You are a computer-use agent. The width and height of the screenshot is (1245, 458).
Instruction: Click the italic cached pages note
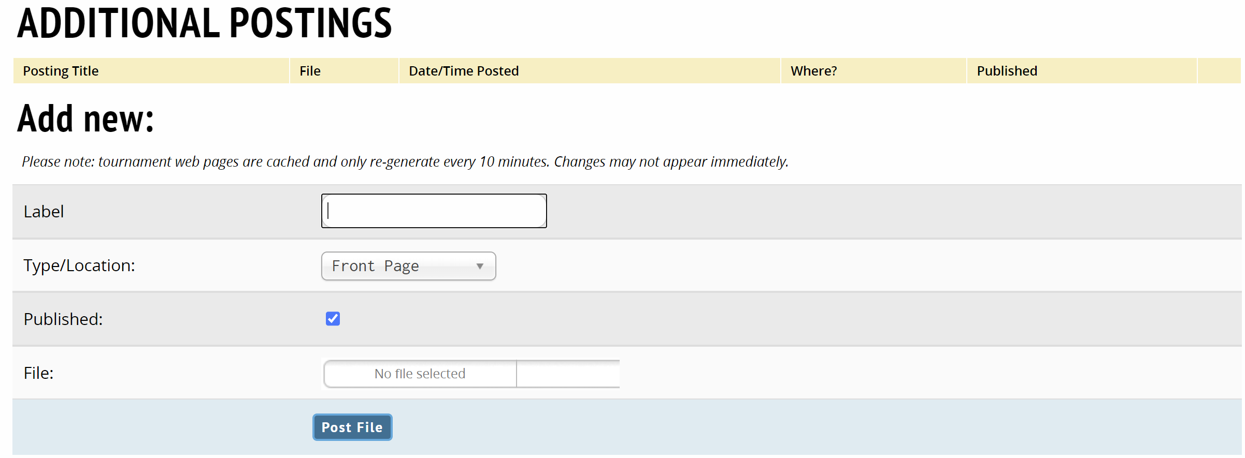405,162
